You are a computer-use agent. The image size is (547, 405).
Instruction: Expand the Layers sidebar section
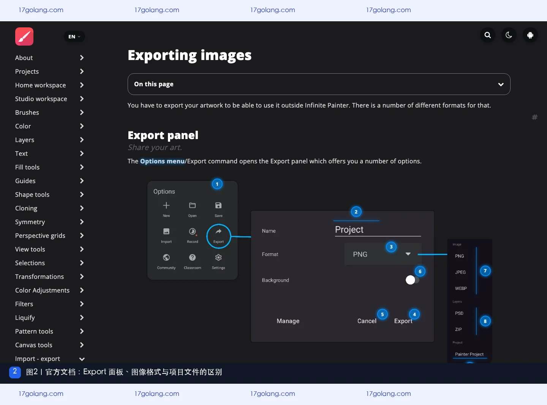82,140
